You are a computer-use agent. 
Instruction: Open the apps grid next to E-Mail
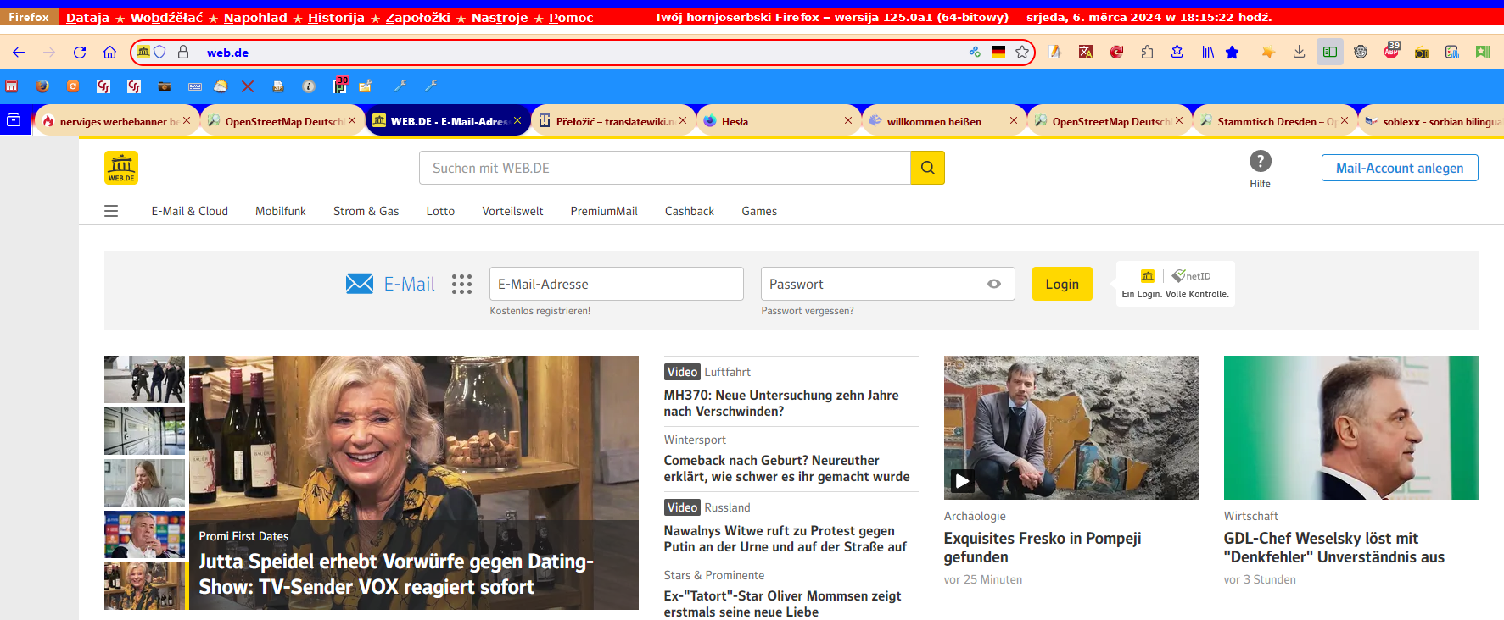[x=461, y=285]
